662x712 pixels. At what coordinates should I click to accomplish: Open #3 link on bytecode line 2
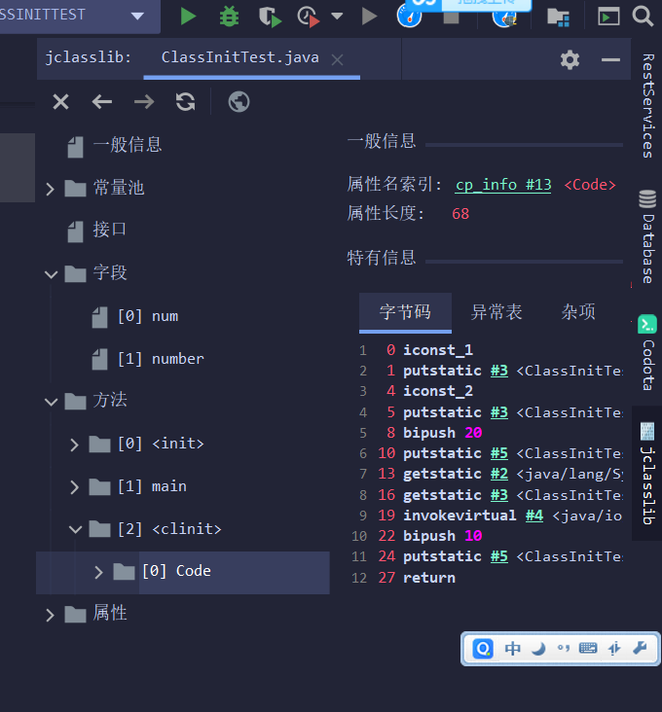coord(499,371)
